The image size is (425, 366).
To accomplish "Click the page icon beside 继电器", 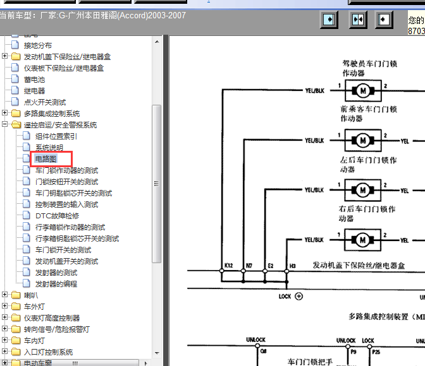I will [x=16, y=91].
